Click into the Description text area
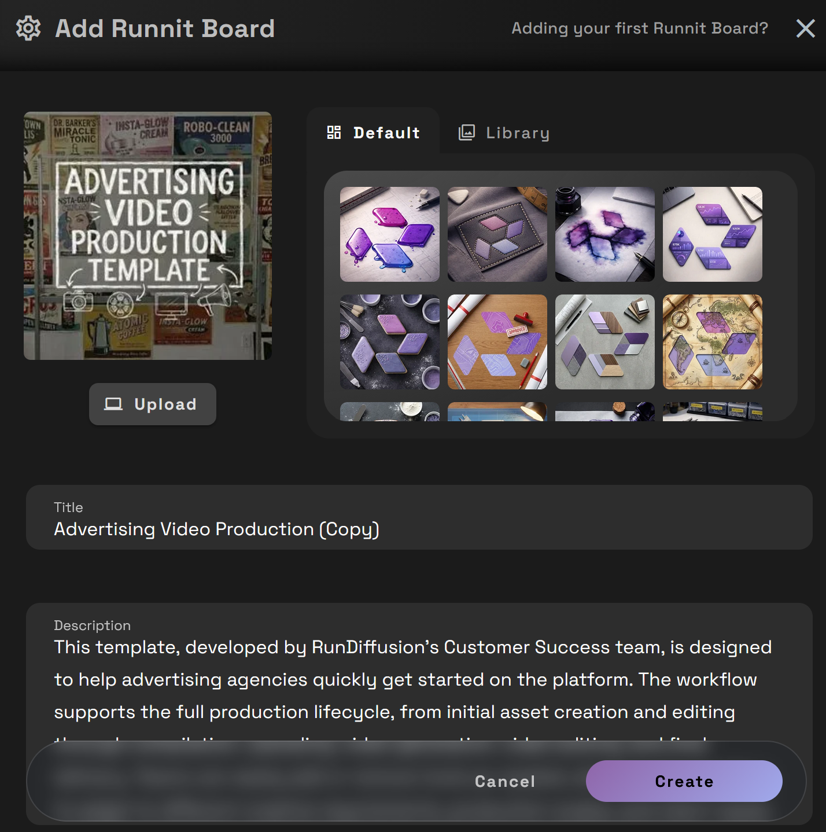Screen dimensions: 826x832 pos(419,679)
